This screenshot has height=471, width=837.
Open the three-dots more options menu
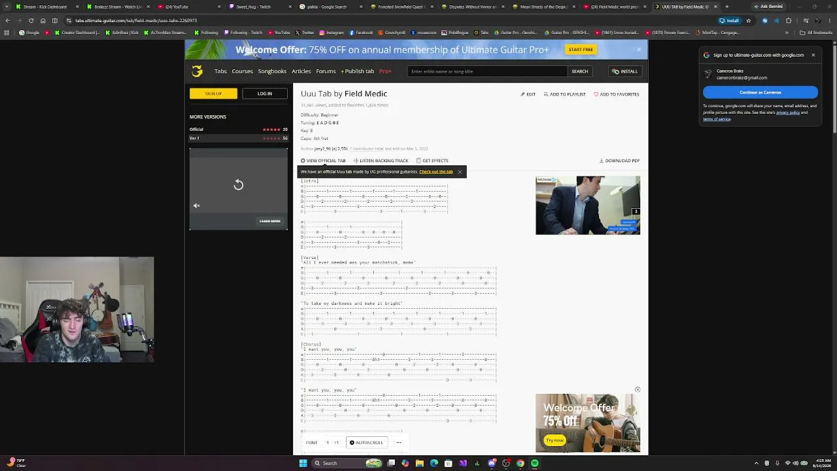pyautogui.click(x=398, y=442)
